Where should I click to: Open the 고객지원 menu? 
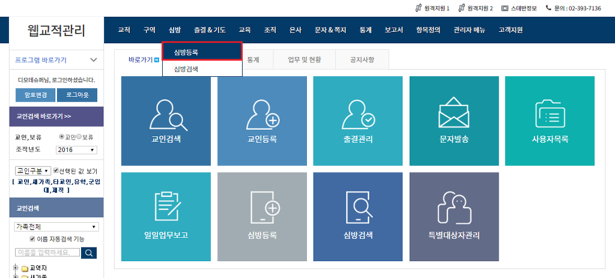pos(510,30)
